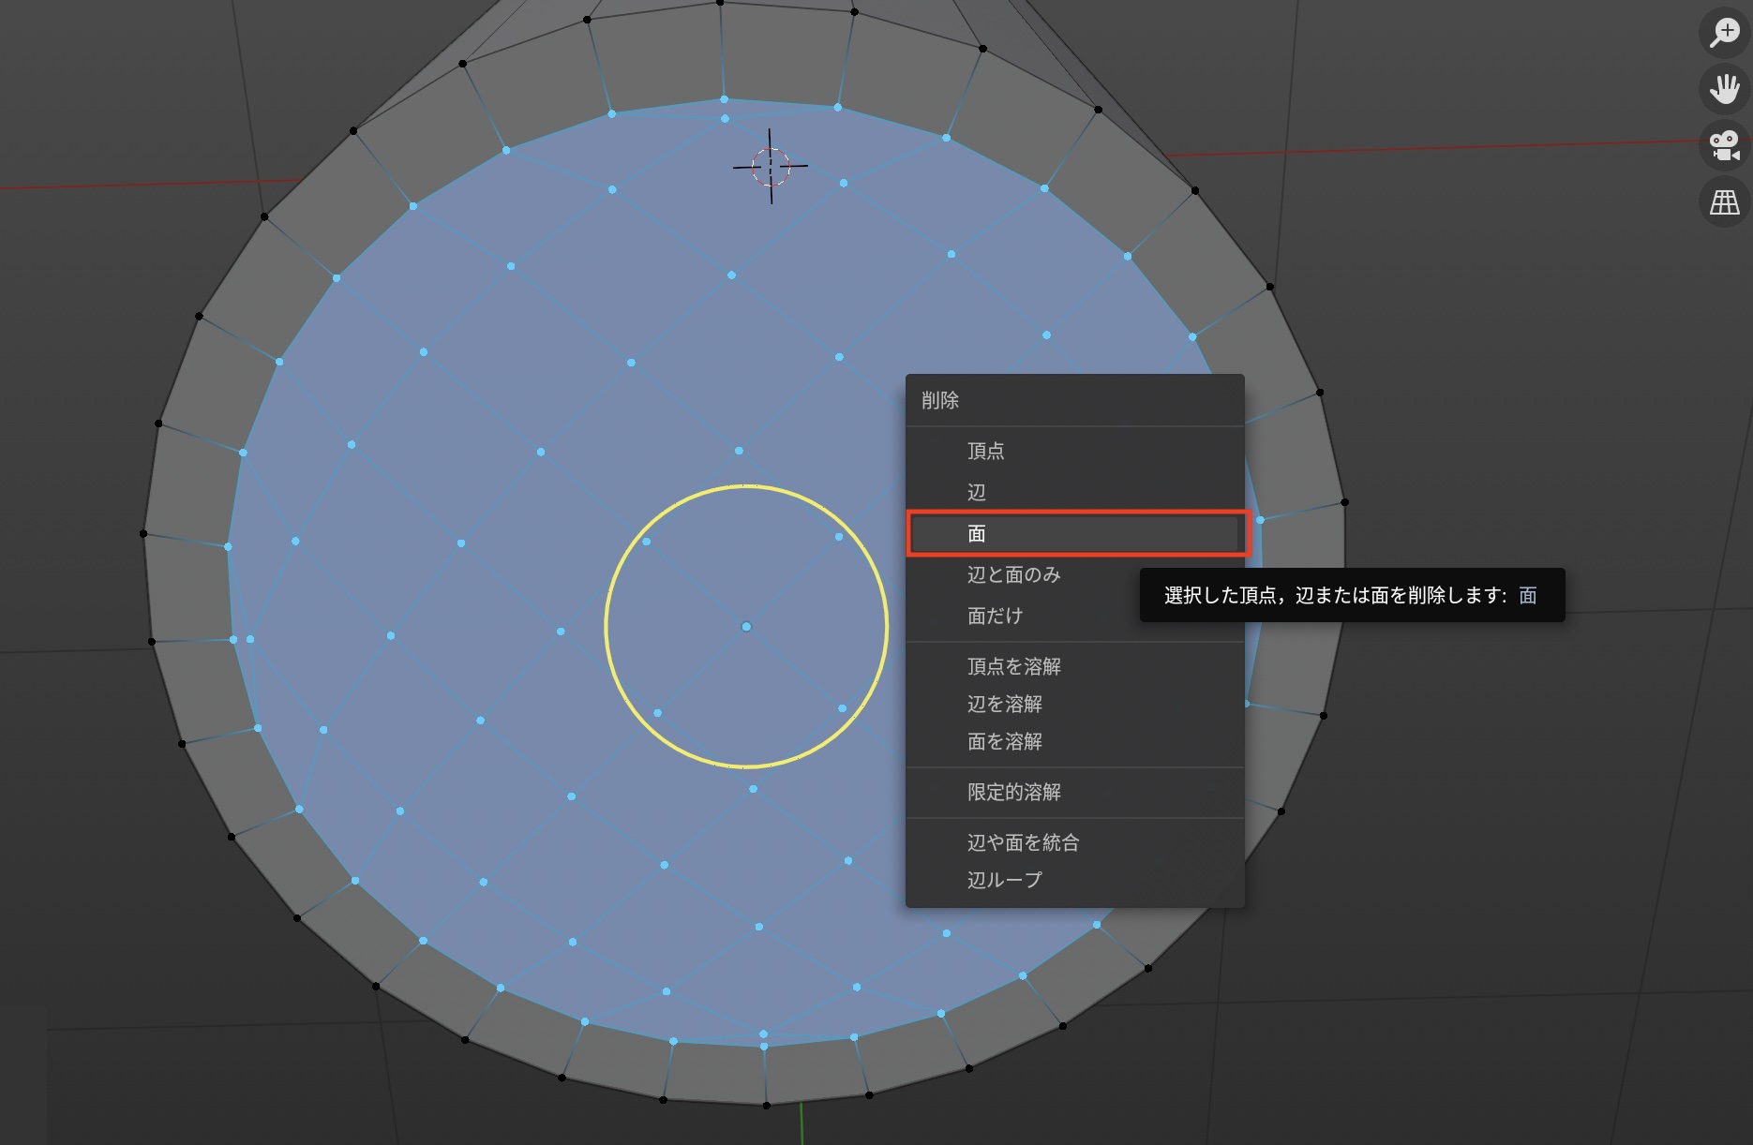This screenshot has height=1145, width=1753.
Task: Open the 限定的溶解 option
Action: (1013, 792)
